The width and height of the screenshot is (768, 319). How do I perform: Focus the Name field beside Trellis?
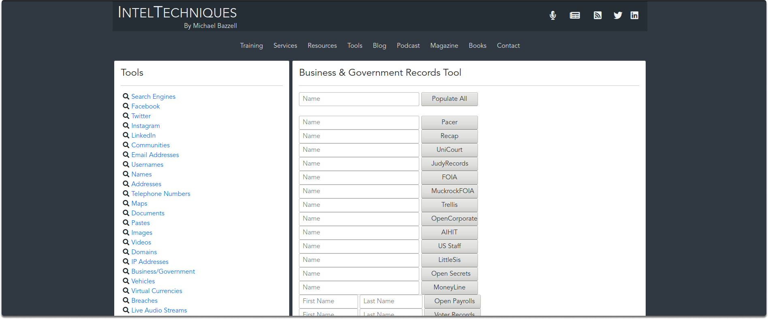pos(359,205)
